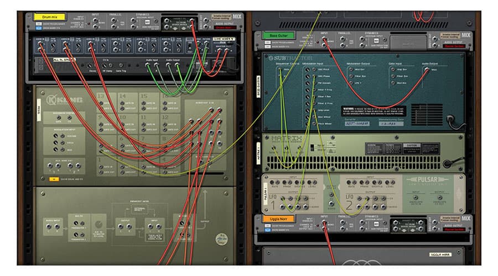Select the yellow Drum mix name label
Screen dimensions: 498x276
pos(50,17)
